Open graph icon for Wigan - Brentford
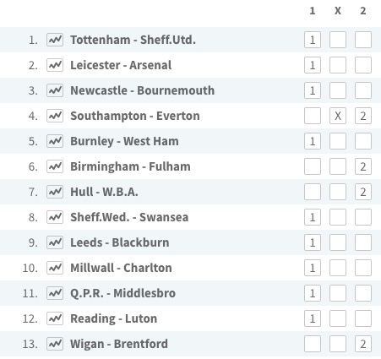Image resolution: width=381 pixels, height=359 pixels. coord(55,344)
